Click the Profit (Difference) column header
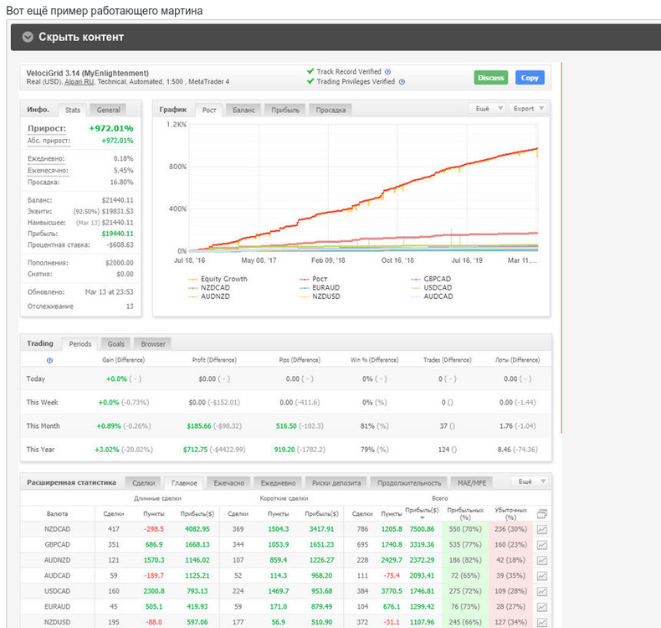 click(214, 360)
